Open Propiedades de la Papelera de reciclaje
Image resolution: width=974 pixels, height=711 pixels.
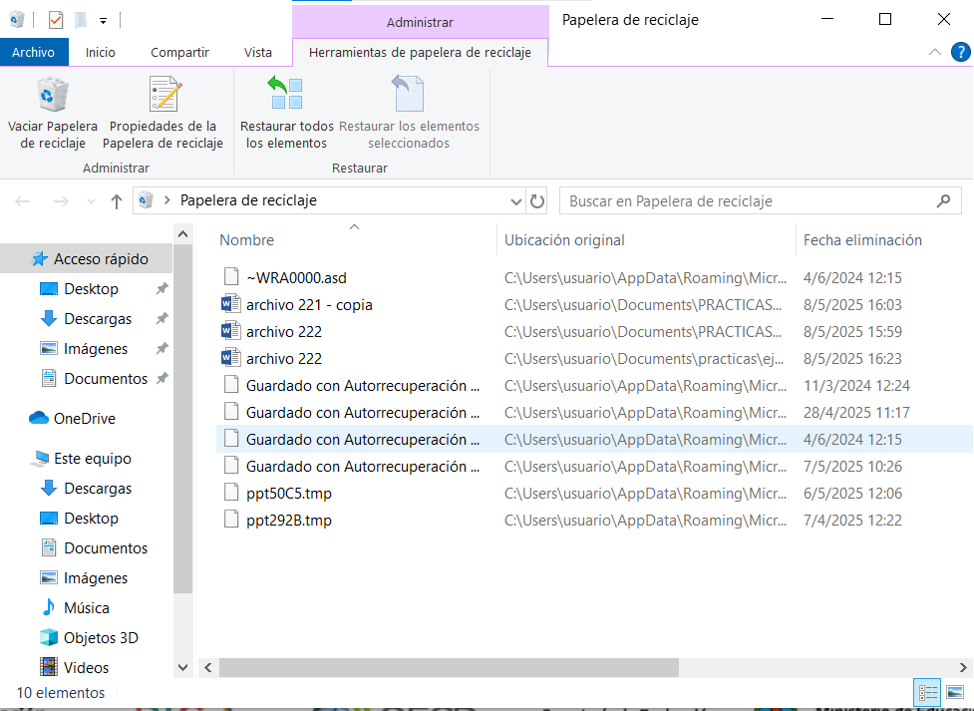[x=162, y=97]
